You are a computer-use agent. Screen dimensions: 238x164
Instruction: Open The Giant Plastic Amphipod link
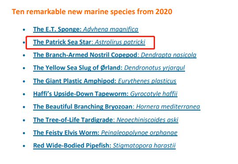coord(75,81)
